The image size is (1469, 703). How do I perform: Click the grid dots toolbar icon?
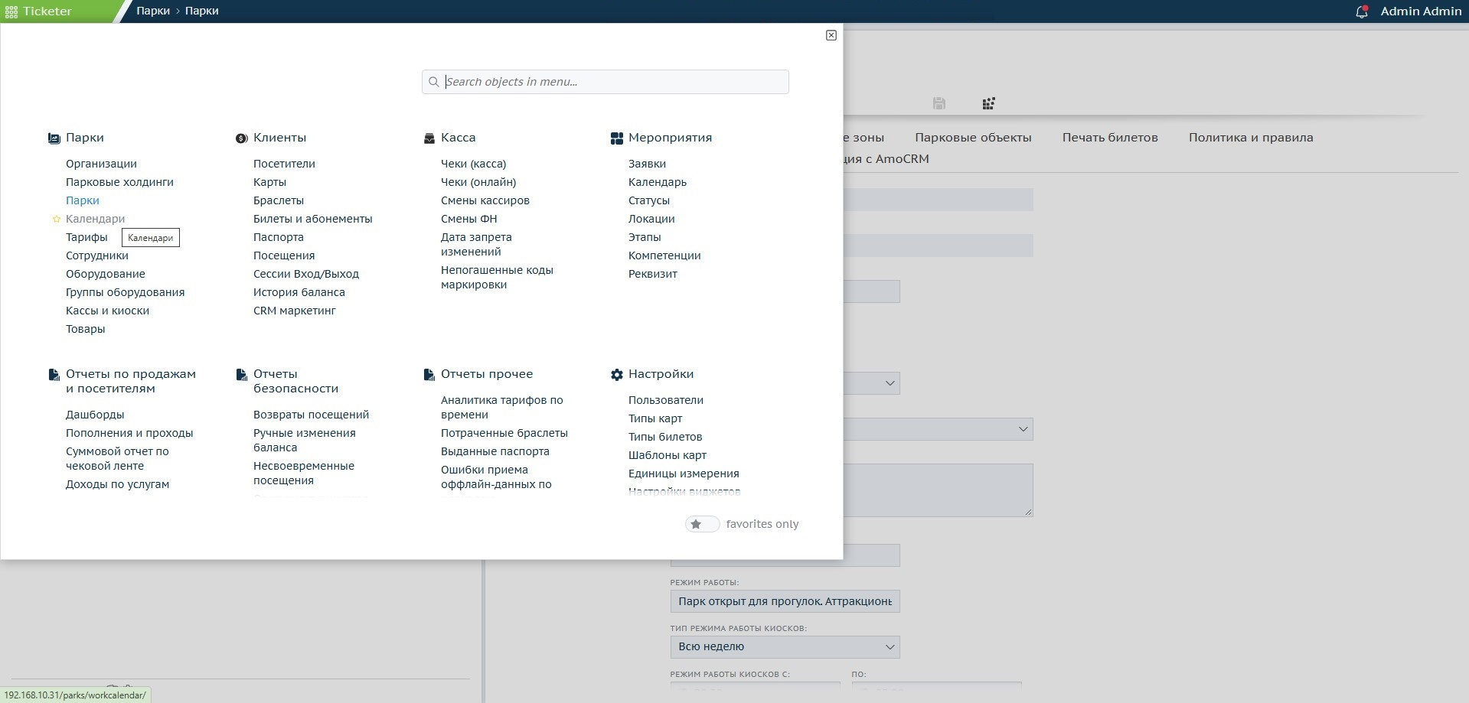tap(988, 103)
